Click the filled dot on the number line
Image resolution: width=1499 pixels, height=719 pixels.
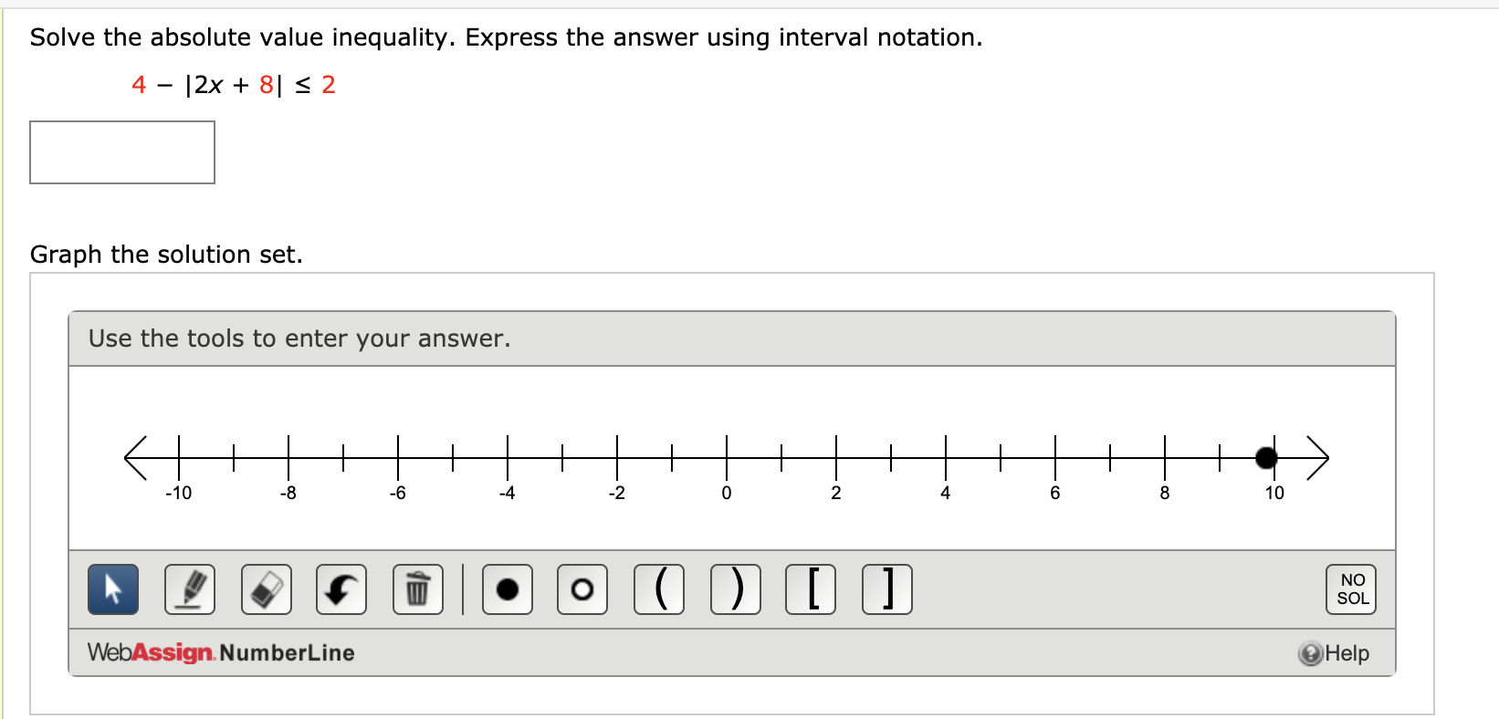tap(1266, 457)
